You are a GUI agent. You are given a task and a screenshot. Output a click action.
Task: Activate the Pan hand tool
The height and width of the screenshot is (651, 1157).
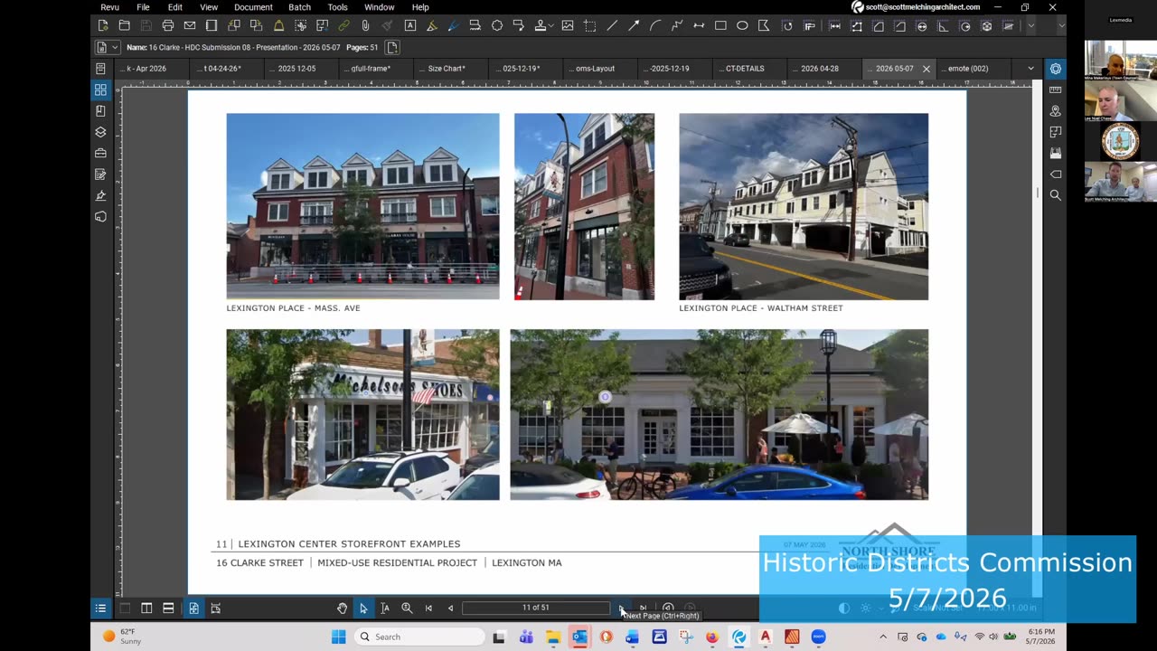click(342, 609)
